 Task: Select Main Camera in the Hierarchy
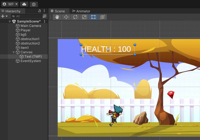[x=30, y=26]
